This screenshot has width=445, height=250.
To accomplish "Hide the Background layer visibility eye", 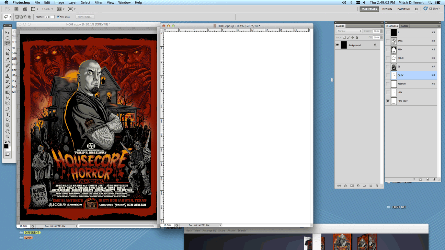I will point(337,45).
